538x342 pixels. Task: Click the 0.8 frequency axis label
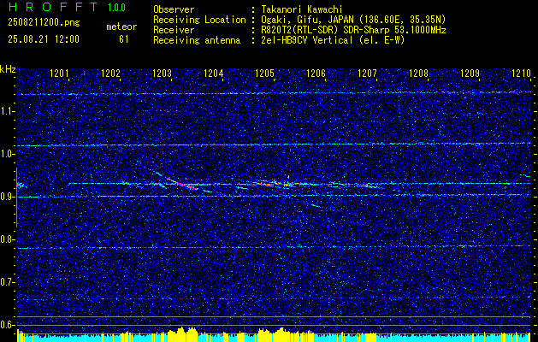pos(7,239)
